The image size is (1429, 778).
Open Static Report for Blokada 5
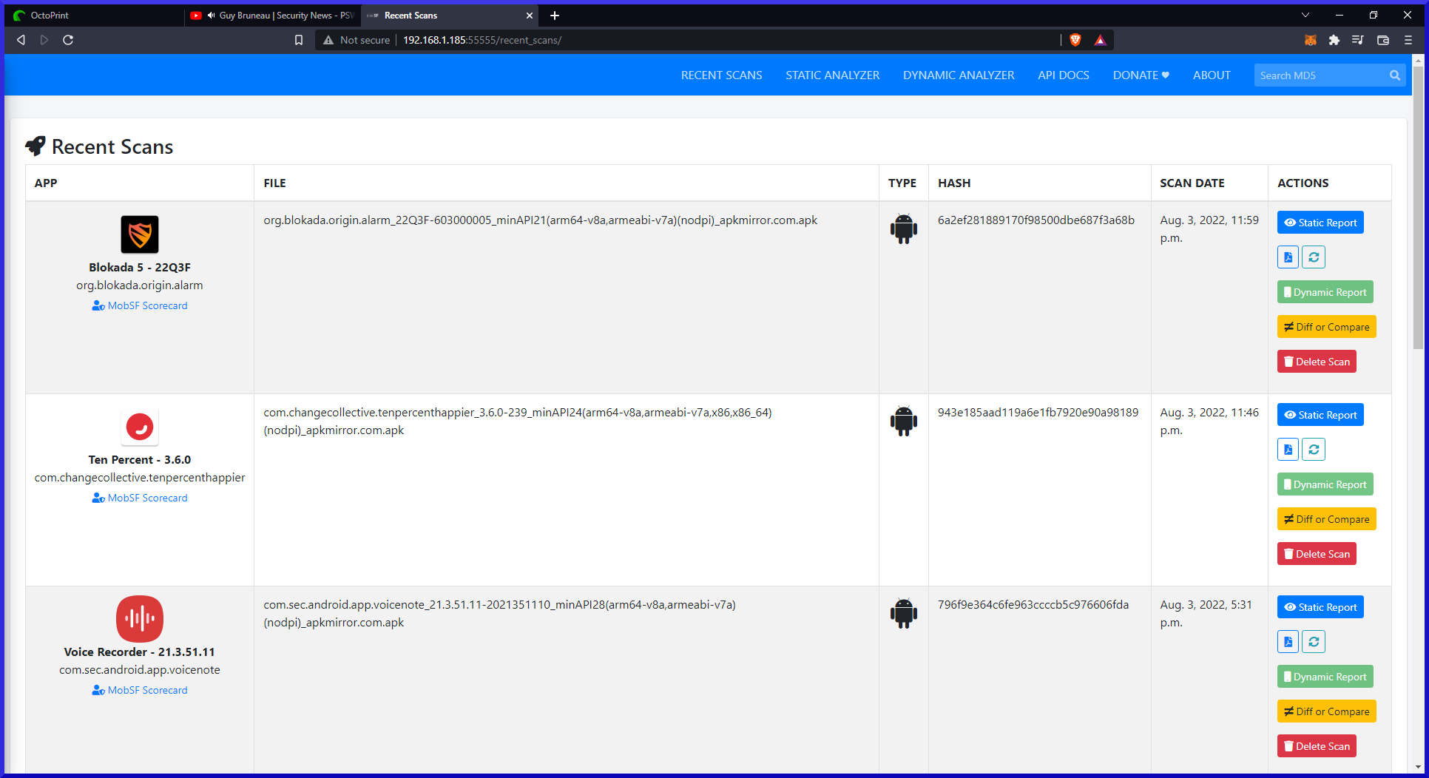coord(1320,223)
